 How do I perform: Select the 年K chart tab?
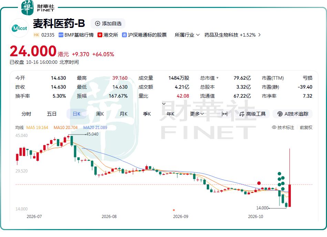pyautogui.click(x=170, y=114)
